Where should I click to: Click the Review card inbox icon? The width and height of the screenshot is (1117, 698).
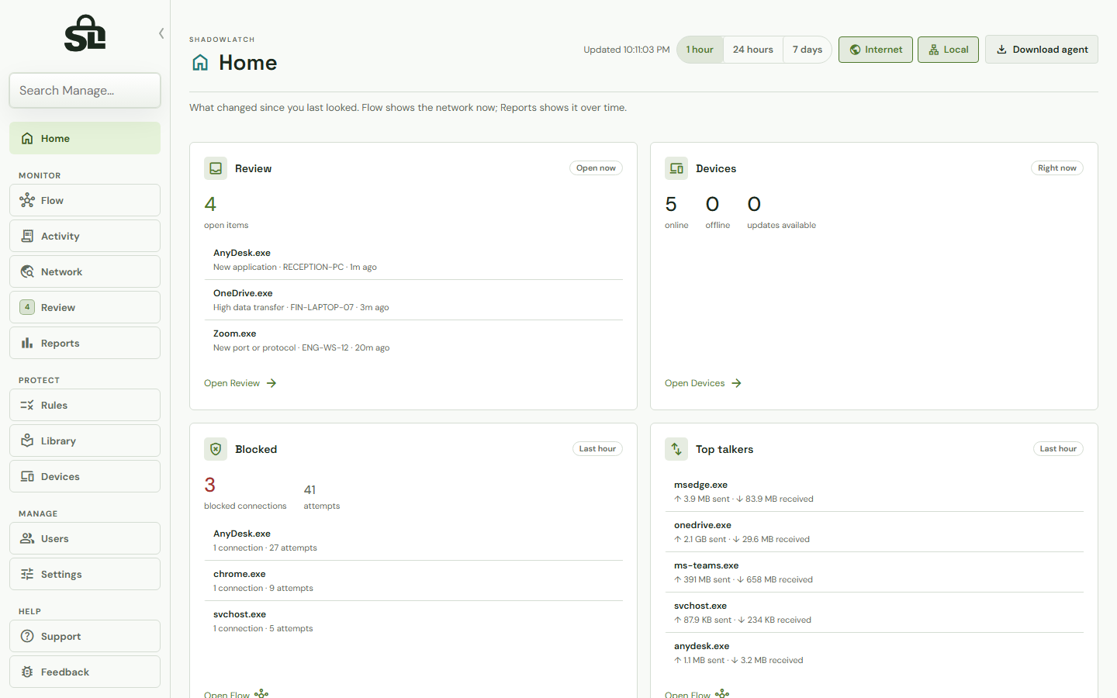(x=216, y=168)
